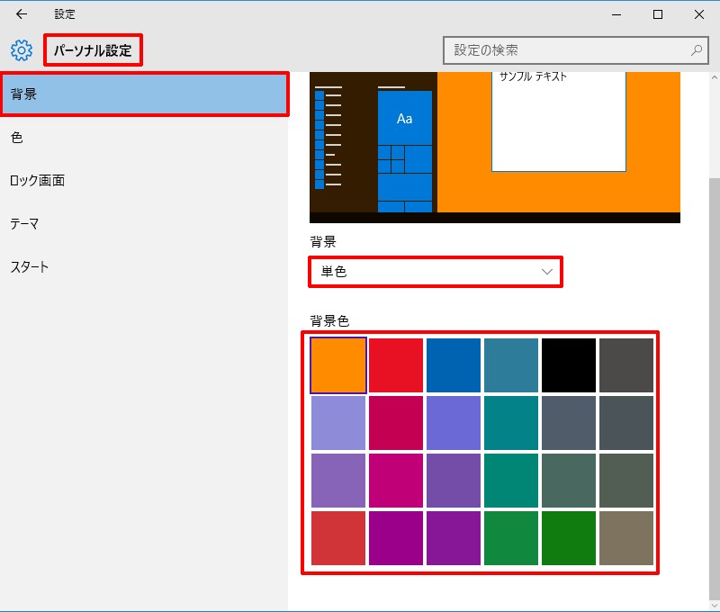Click the desktop preview thumbnail

coord(494,148)
